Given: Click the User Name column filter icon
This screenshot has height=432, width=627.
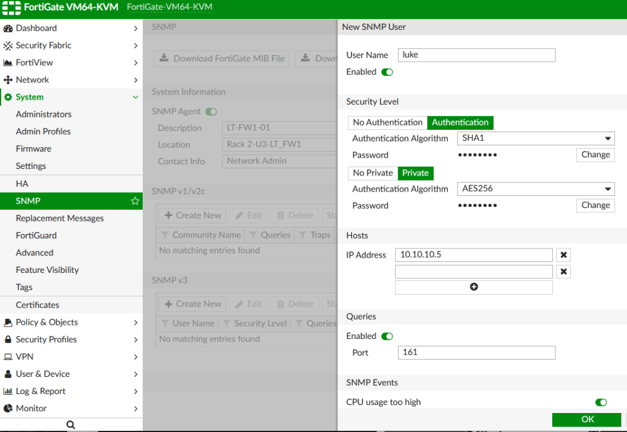Looking at the screenshot, I should [x=165, y=323].
